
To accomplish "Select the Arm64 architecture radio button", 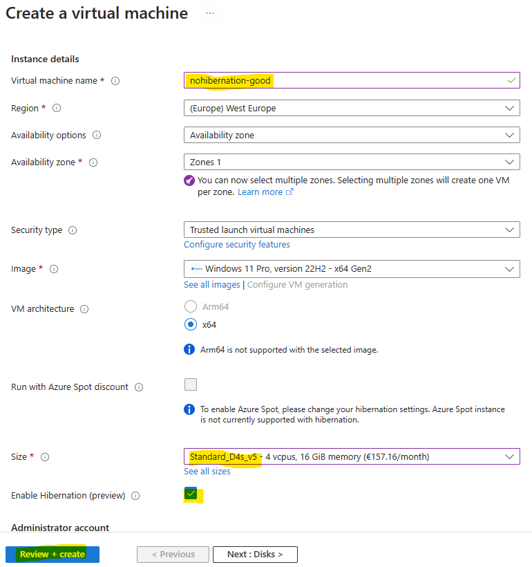I will (x=191, y=306).
